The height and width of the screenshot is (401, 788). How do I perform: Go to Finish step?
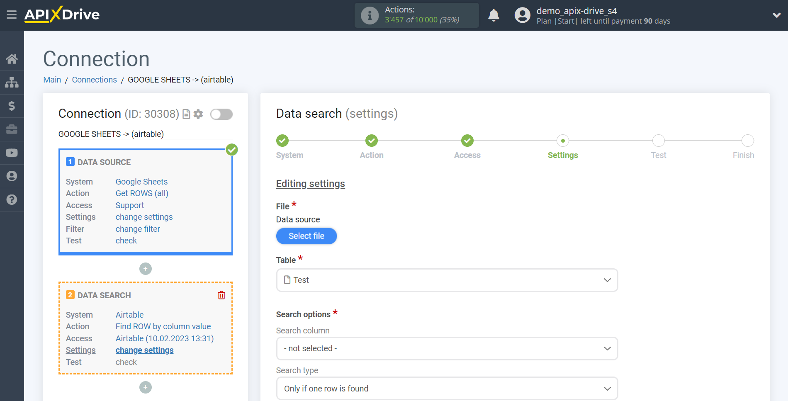click(x=748, y=141)
